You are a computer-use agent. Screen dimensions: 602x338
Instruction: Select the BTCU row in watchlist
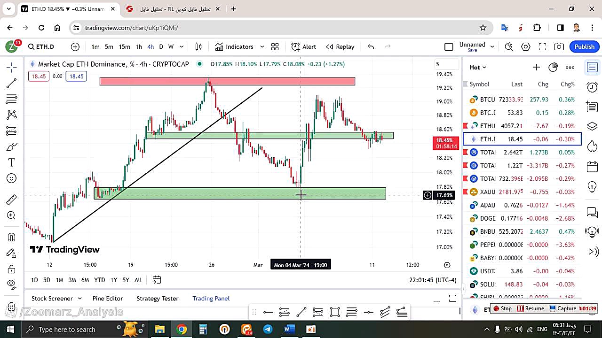click(522, 100)
